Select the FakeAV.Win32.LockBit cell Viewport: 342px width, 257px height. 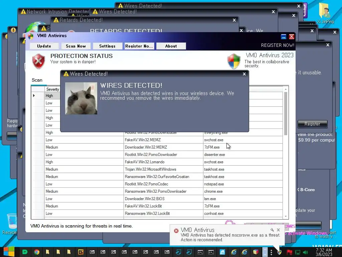tap(163, 206)
